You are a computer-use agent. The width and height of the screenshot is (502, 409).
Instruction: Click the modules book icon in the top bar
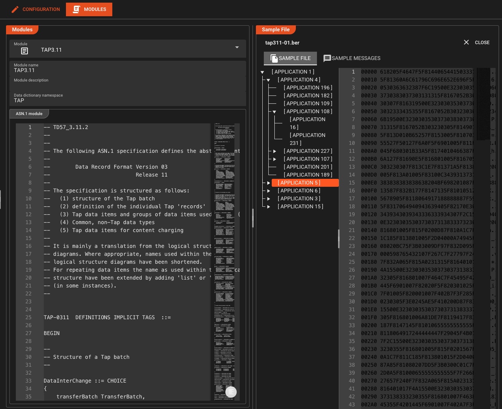pyautogui.click(x=76, y=9)
